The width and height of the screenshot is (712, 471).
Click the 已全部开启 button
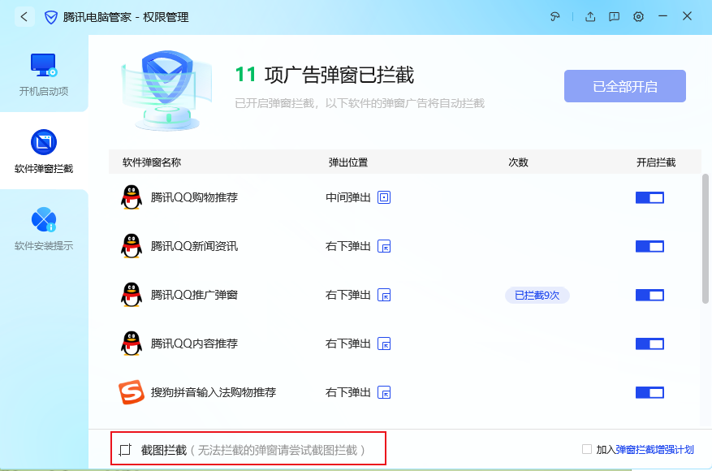625,86
